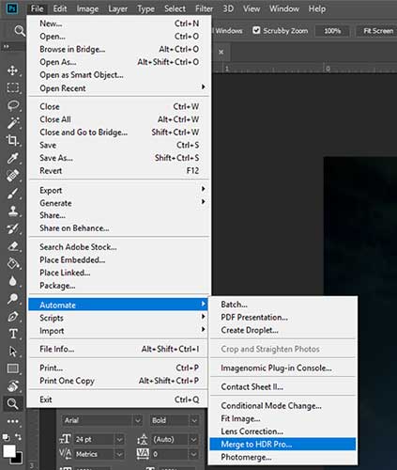This screenshot has width=397, height=470.
Task: Open the Filter menu
Action: (x=204, y=8)
